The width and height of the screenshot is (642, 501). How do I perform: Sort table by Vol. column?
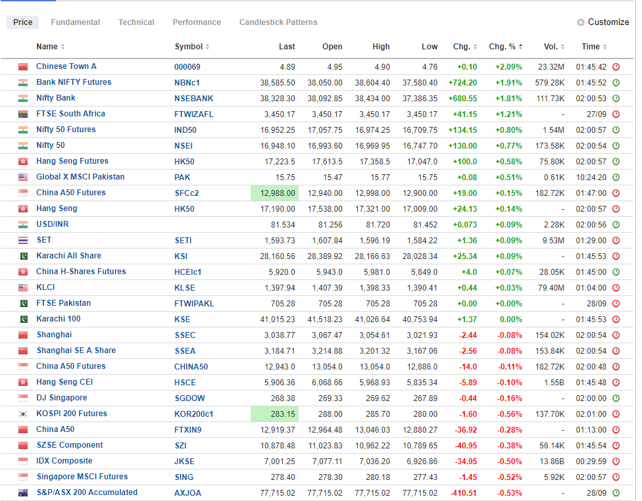pos(555,47)
